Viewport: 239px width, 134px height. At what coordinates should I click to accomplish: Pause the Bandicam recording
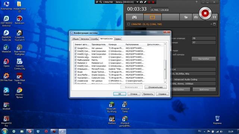coord(214,17)
